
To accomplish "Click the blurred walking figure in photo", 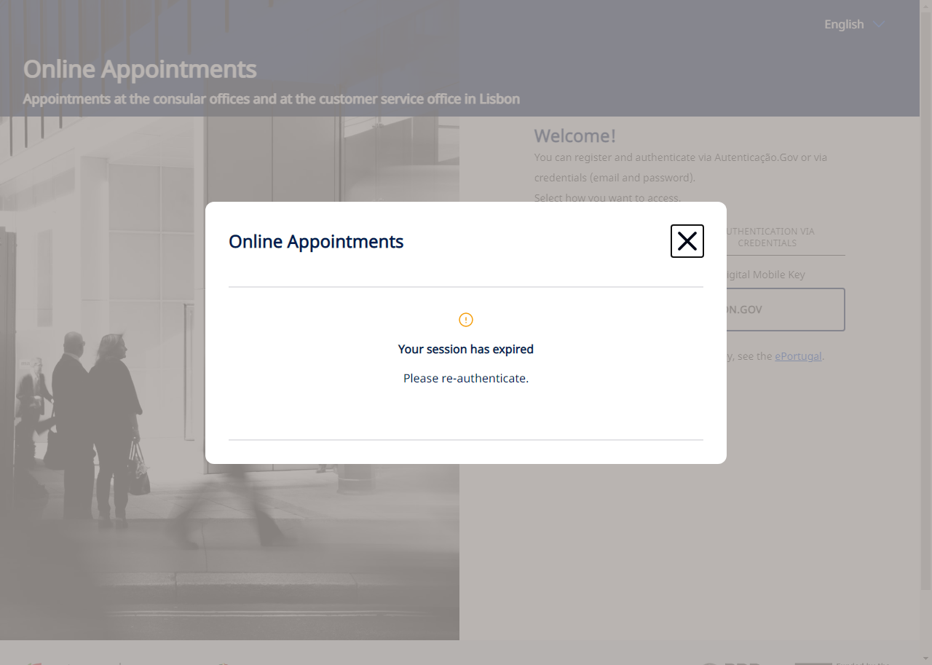I will click(x=226, y=503).
